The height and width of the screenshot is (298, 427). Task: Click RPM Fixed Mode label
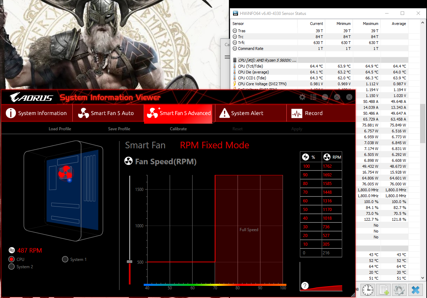214,145
